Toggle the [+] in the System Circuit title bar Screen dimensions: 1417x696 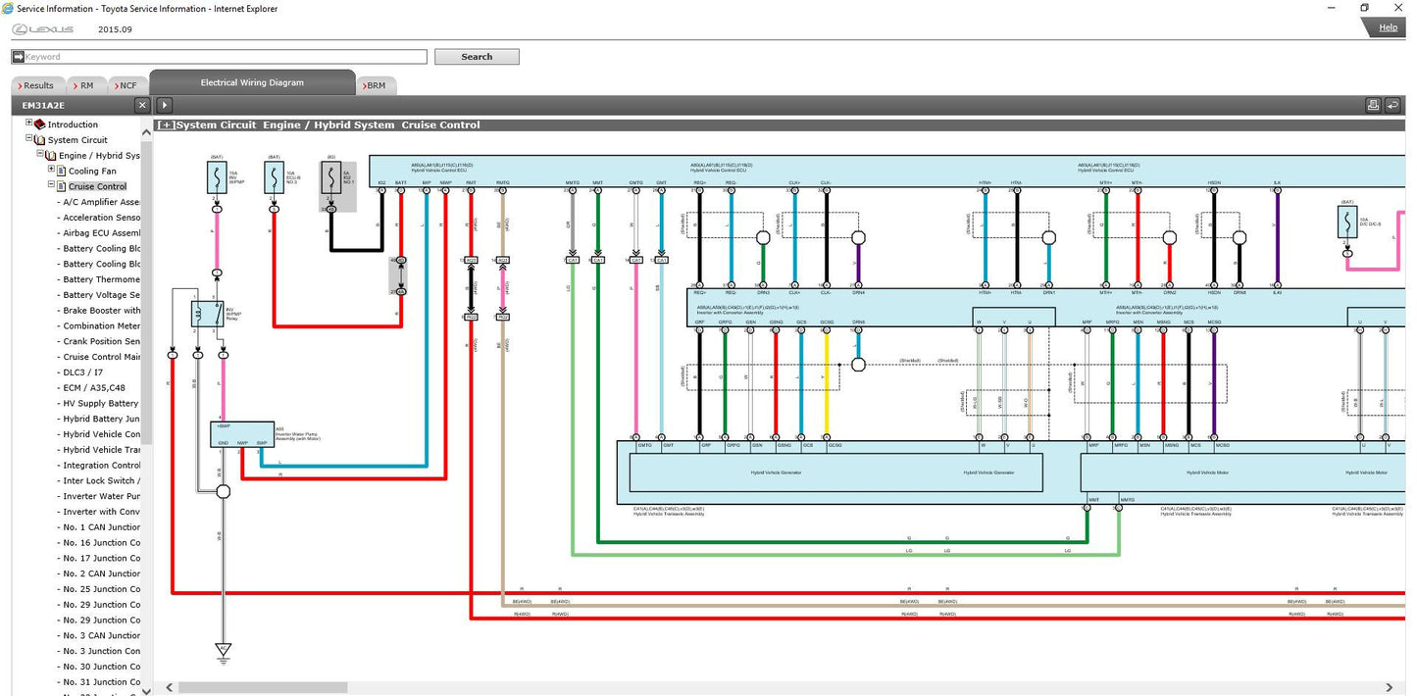(166, 125)
